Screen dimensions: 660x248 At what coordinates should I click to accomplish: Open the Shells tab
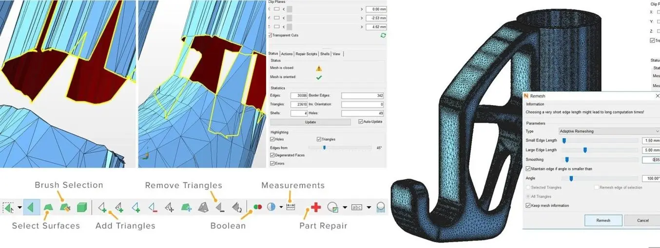pyautogui.click(x=325, y=54)
